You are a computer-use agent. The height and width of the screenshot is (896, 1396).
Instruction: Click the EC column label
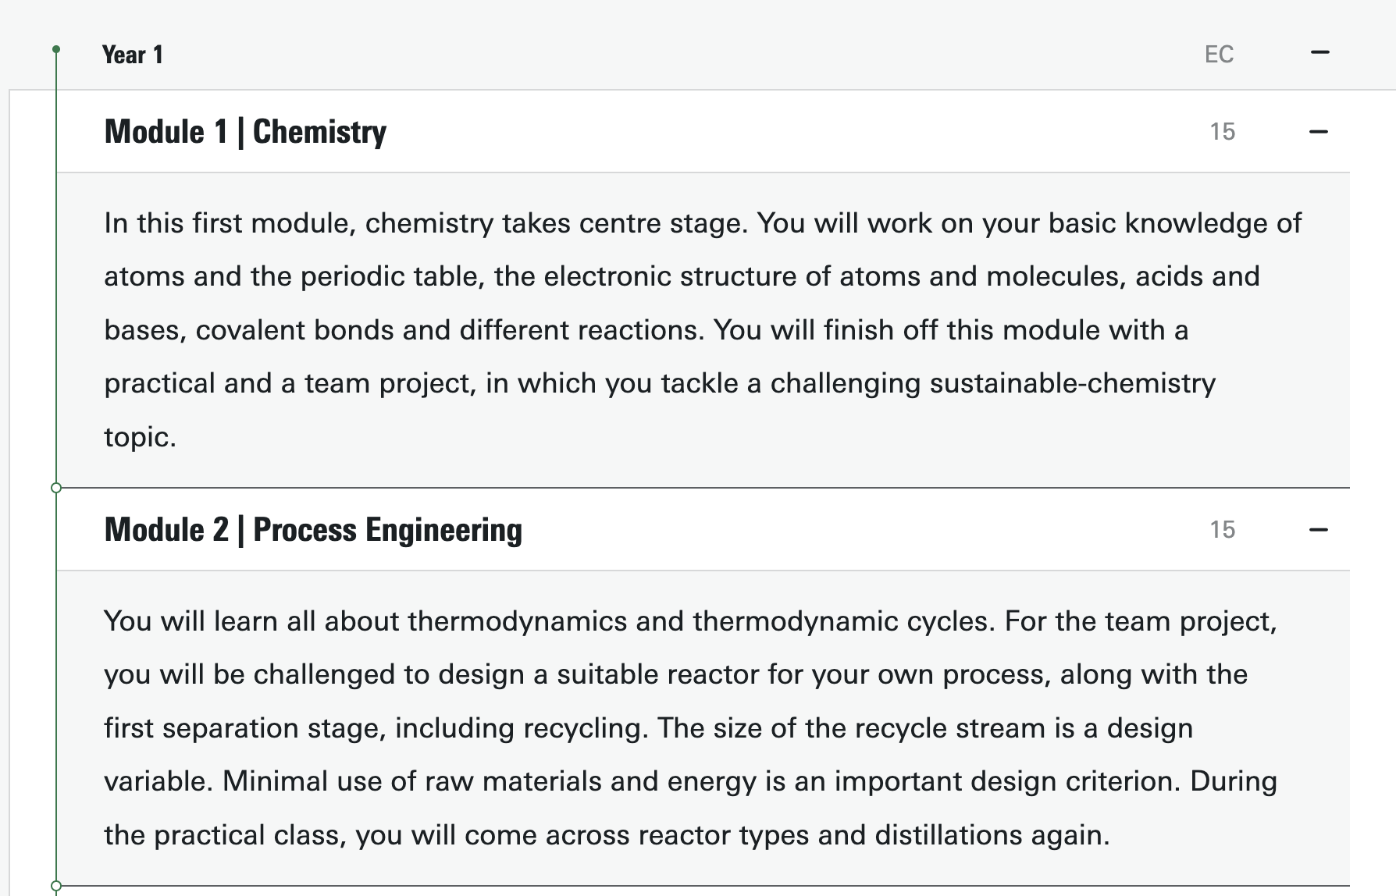(1219, 55)
